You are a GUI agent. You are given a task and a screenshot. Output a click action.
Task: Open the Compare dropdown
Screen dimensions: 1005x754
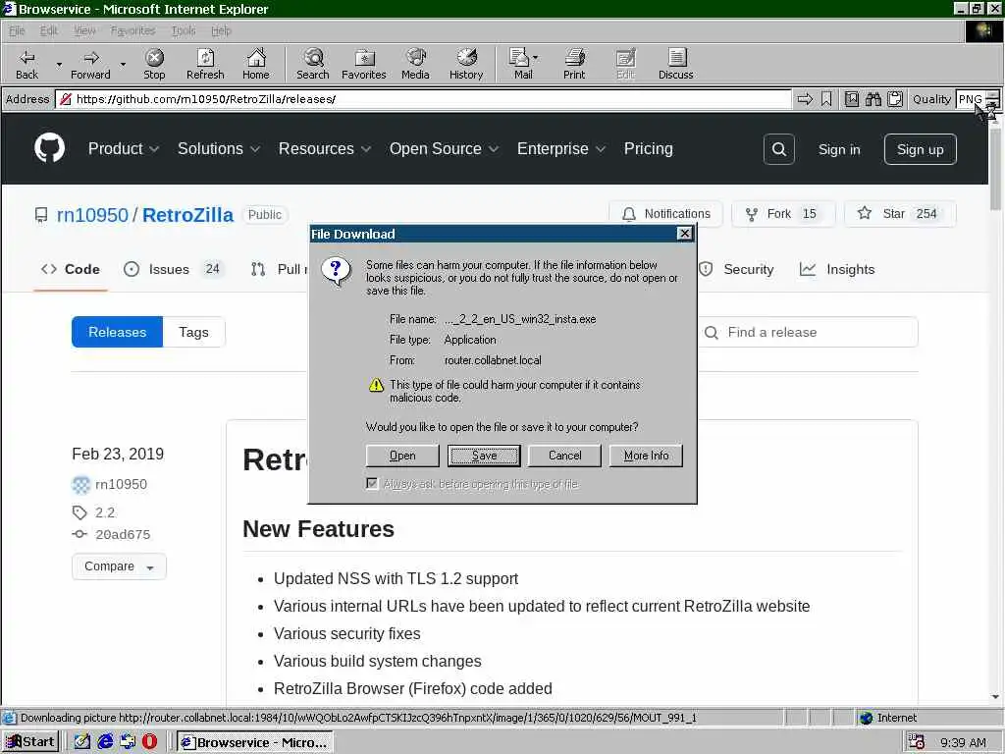click(x=119, y=566)
